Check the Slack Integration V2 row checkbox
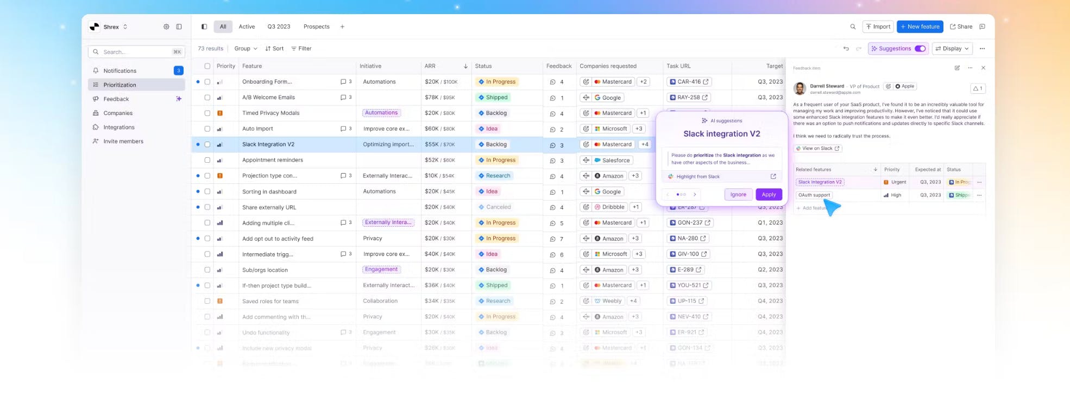This screenshot has width=1070, height=409. point(207,145)
